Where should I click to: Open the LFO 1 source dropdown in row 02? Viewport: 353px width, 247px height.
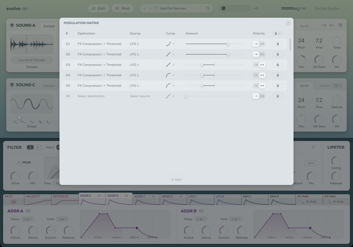(x=135, y=54)
